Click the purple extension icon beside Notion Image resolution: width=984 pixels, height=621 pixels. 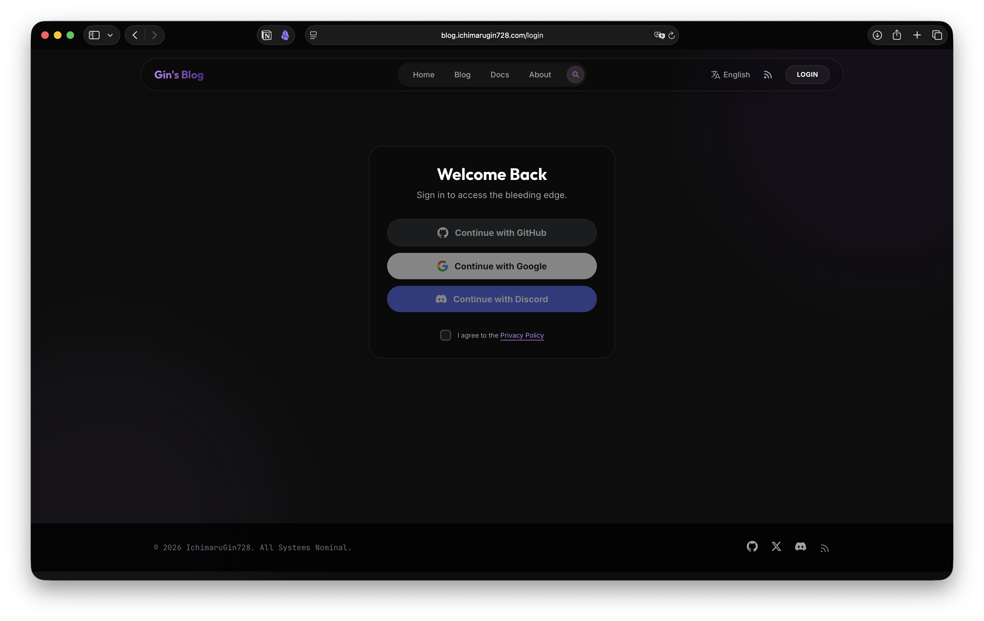pos(285,35)
